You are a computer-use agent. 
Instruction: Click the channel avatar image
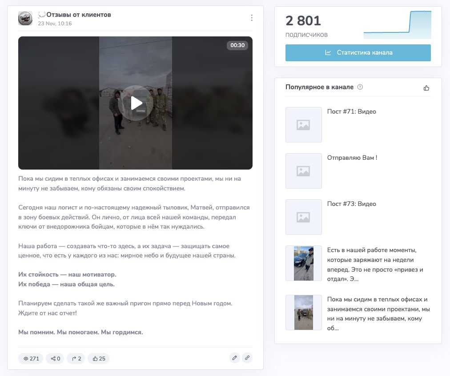pyautogui.click(x=25, y=18)
